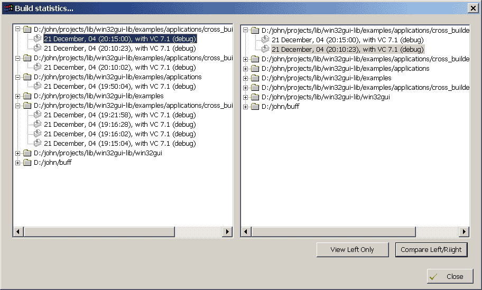This screenshot has height=290, width=482.
Task: Click the Close button with checkmark
Action: click(x=450, y=276)
